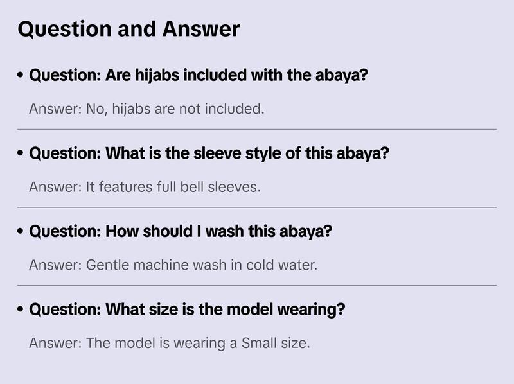Click the divider line below the wash answer

pos(257,285)
